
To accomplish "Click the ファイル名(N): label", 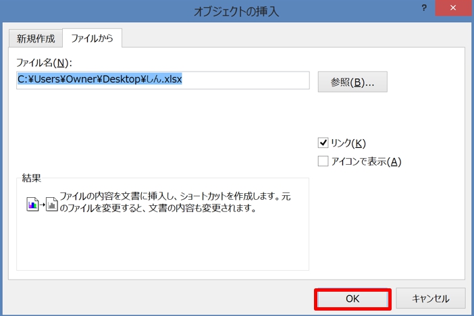I will (x=44, y=63).
